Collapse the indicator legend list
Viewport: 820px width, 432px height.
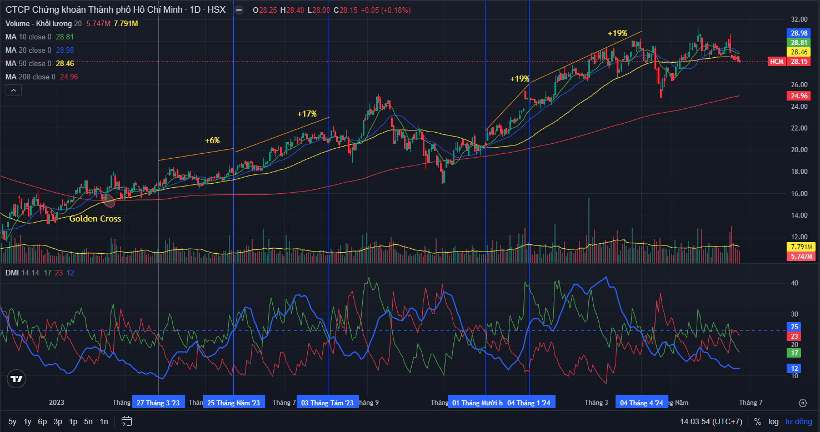coord(14,90)
